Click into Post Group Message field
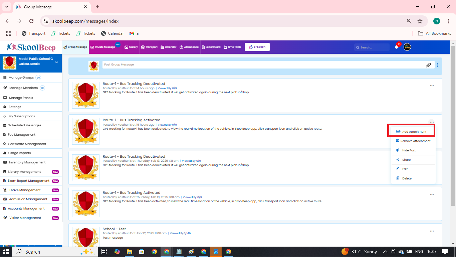The width and height of the screenshot is (456, 262). (x=268, y=64)
